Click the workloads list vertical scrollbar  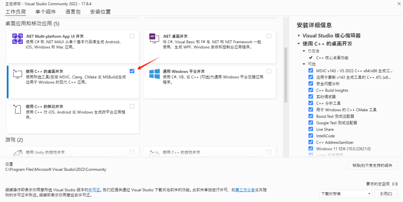coord(285,75)
